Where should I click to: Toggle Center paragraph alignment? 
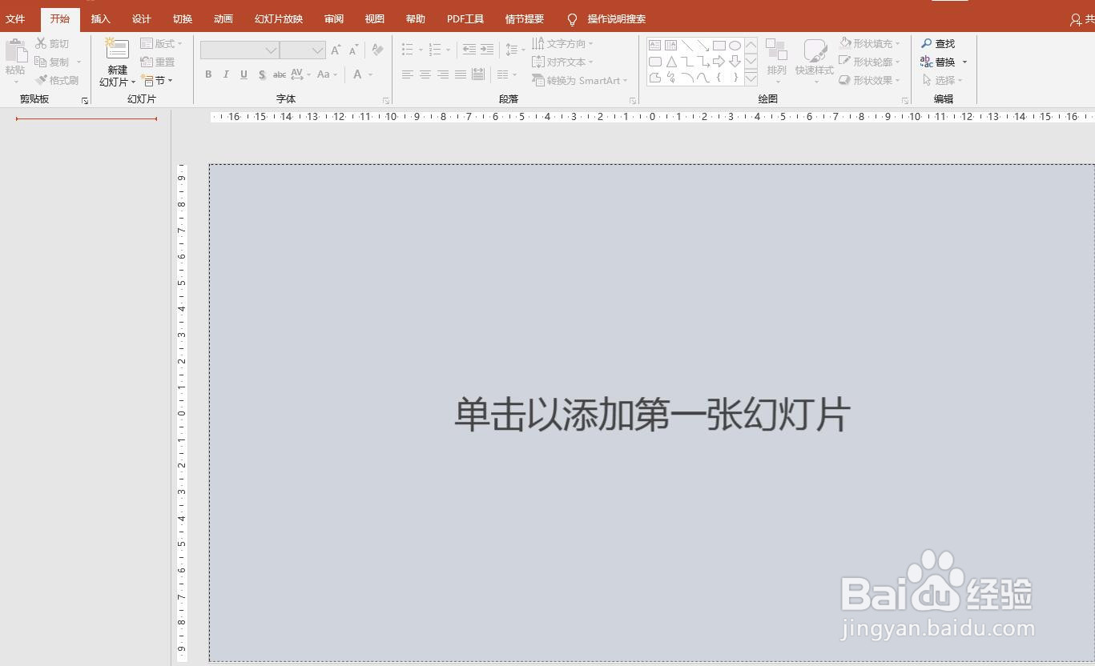click(425, 74)
